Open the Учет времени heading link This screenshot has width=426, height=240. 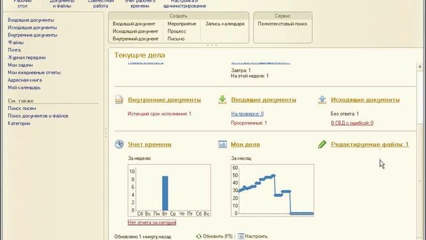point(150,145)
